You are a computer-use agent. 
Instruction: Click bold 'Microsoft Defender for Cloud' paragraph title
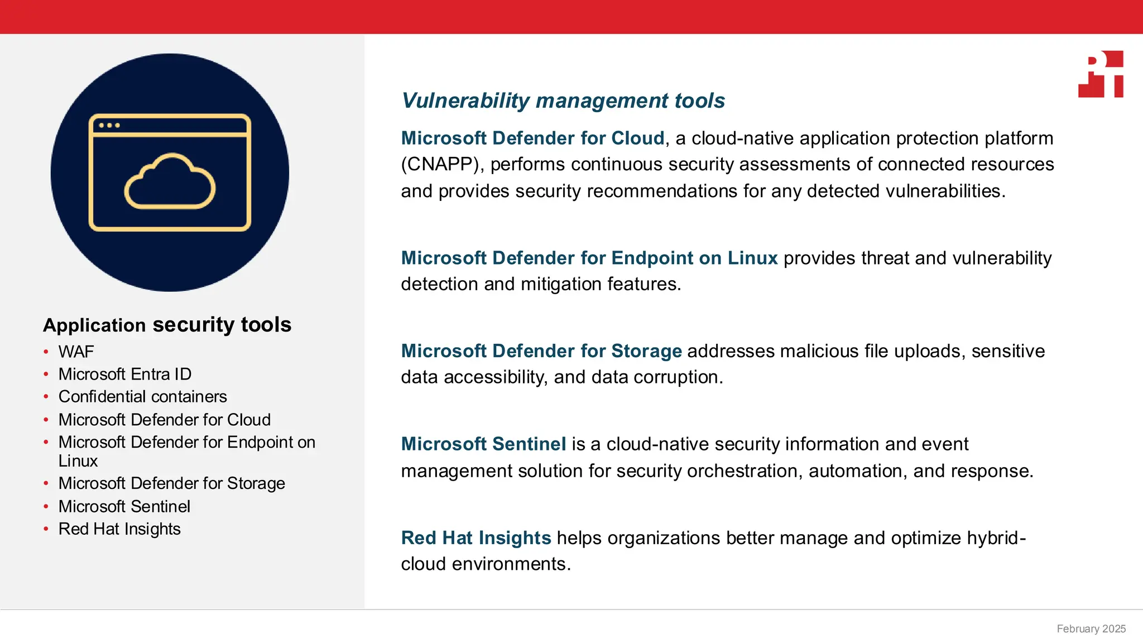pyautogui.click(x=533, y=138)
